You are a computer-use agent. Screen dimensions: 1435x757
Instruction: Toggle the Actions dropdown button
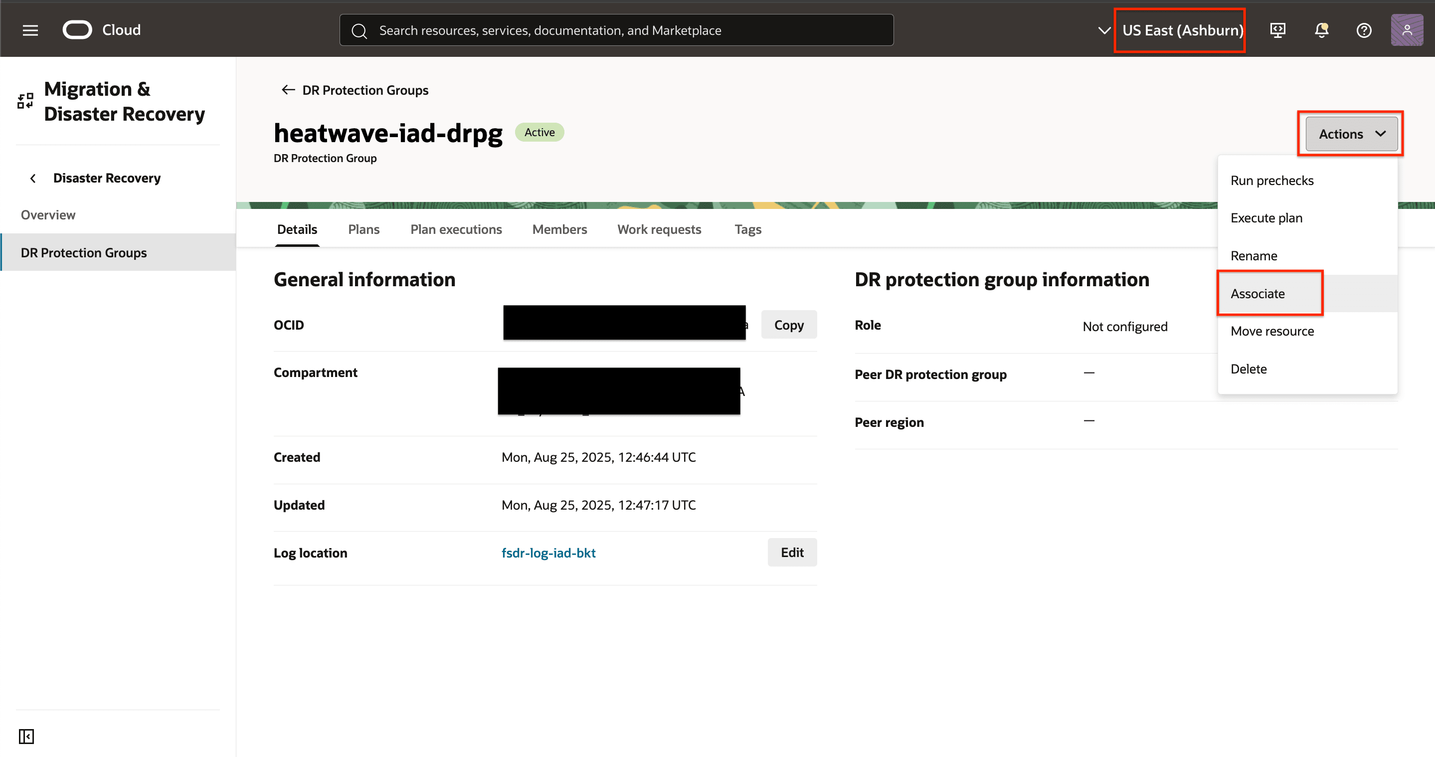pyautogui.click(x=1351, y=134)
